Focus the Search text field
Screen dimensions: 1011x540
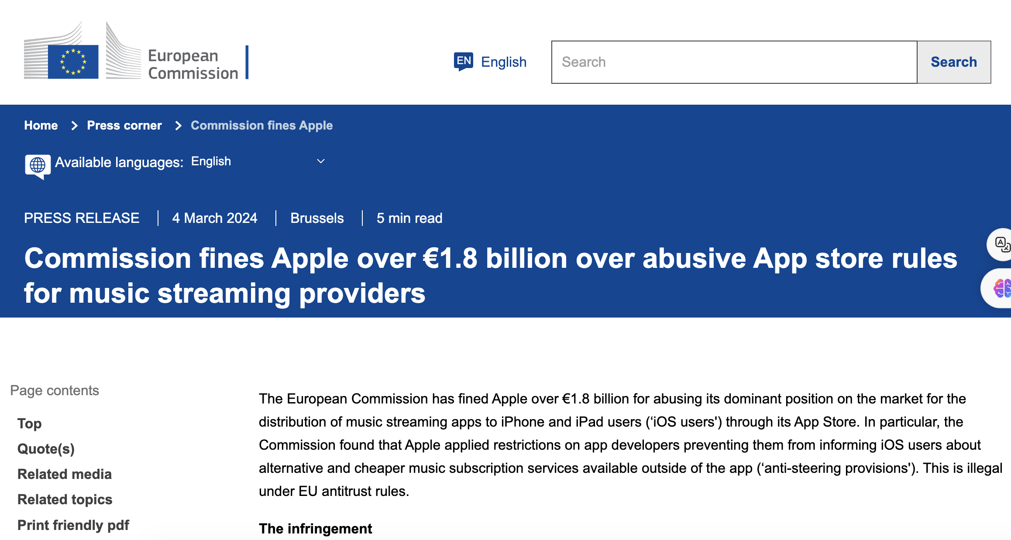(x=734, y=62)
